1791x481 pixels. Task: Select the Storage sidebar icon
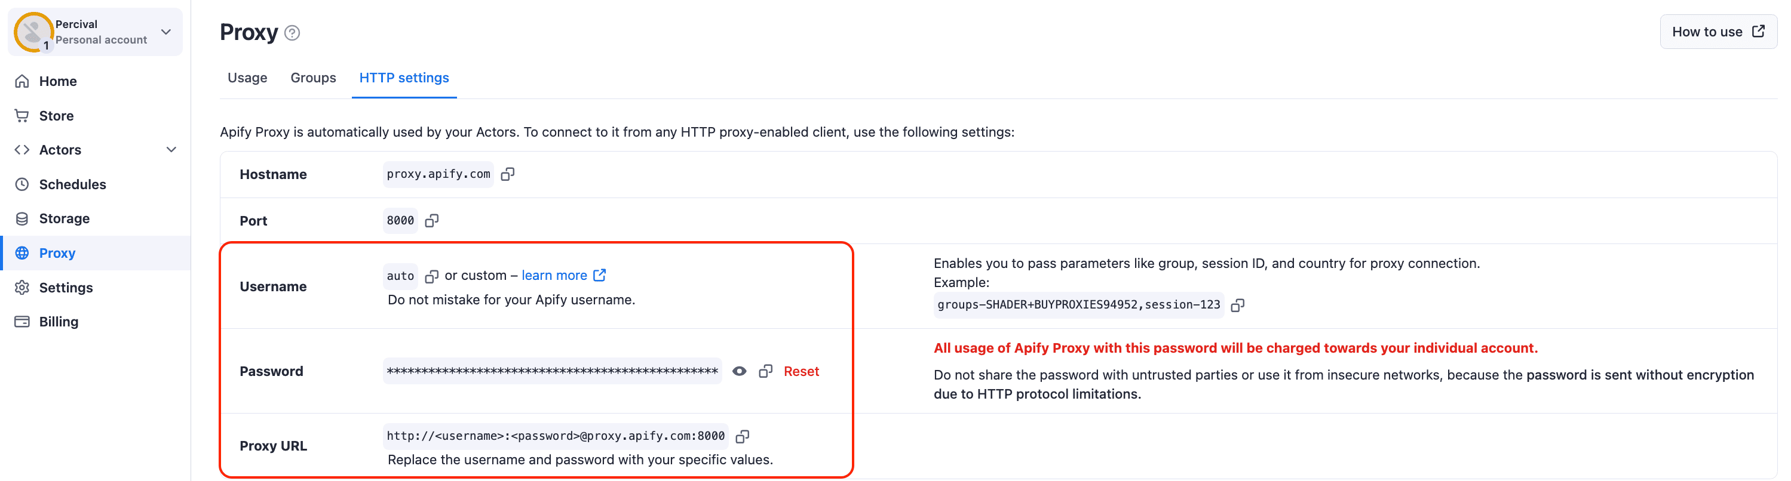click(x=22, y=218)
